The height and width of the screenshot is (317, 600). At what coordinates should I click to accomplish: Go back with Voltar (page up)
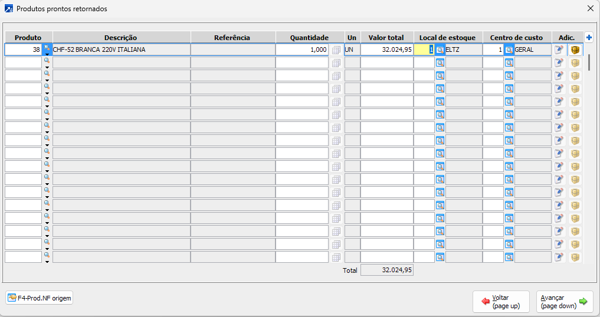click(501, 302)
